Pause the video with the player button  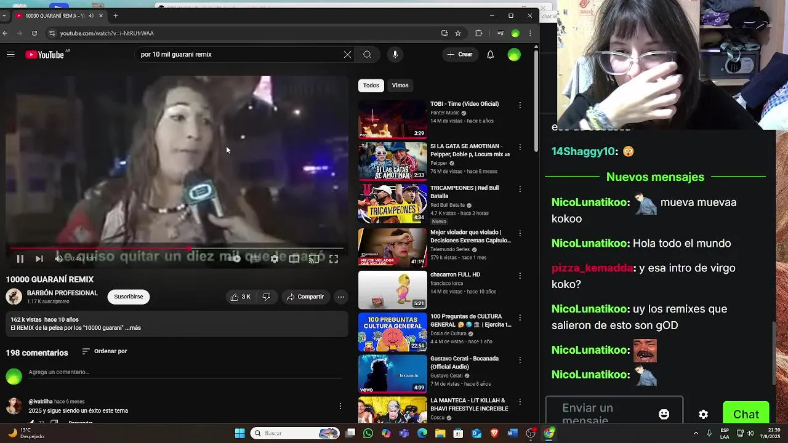tap(20, 259)
